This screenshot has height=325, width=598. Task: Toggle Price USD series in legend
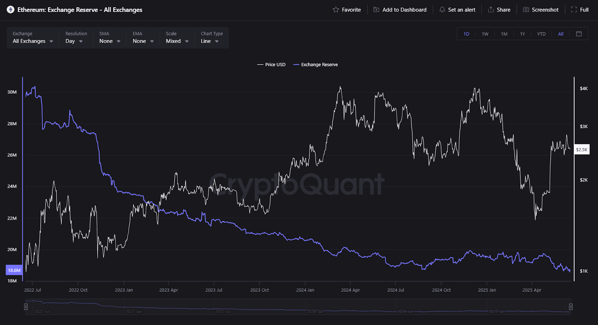(x=271, y=65)
